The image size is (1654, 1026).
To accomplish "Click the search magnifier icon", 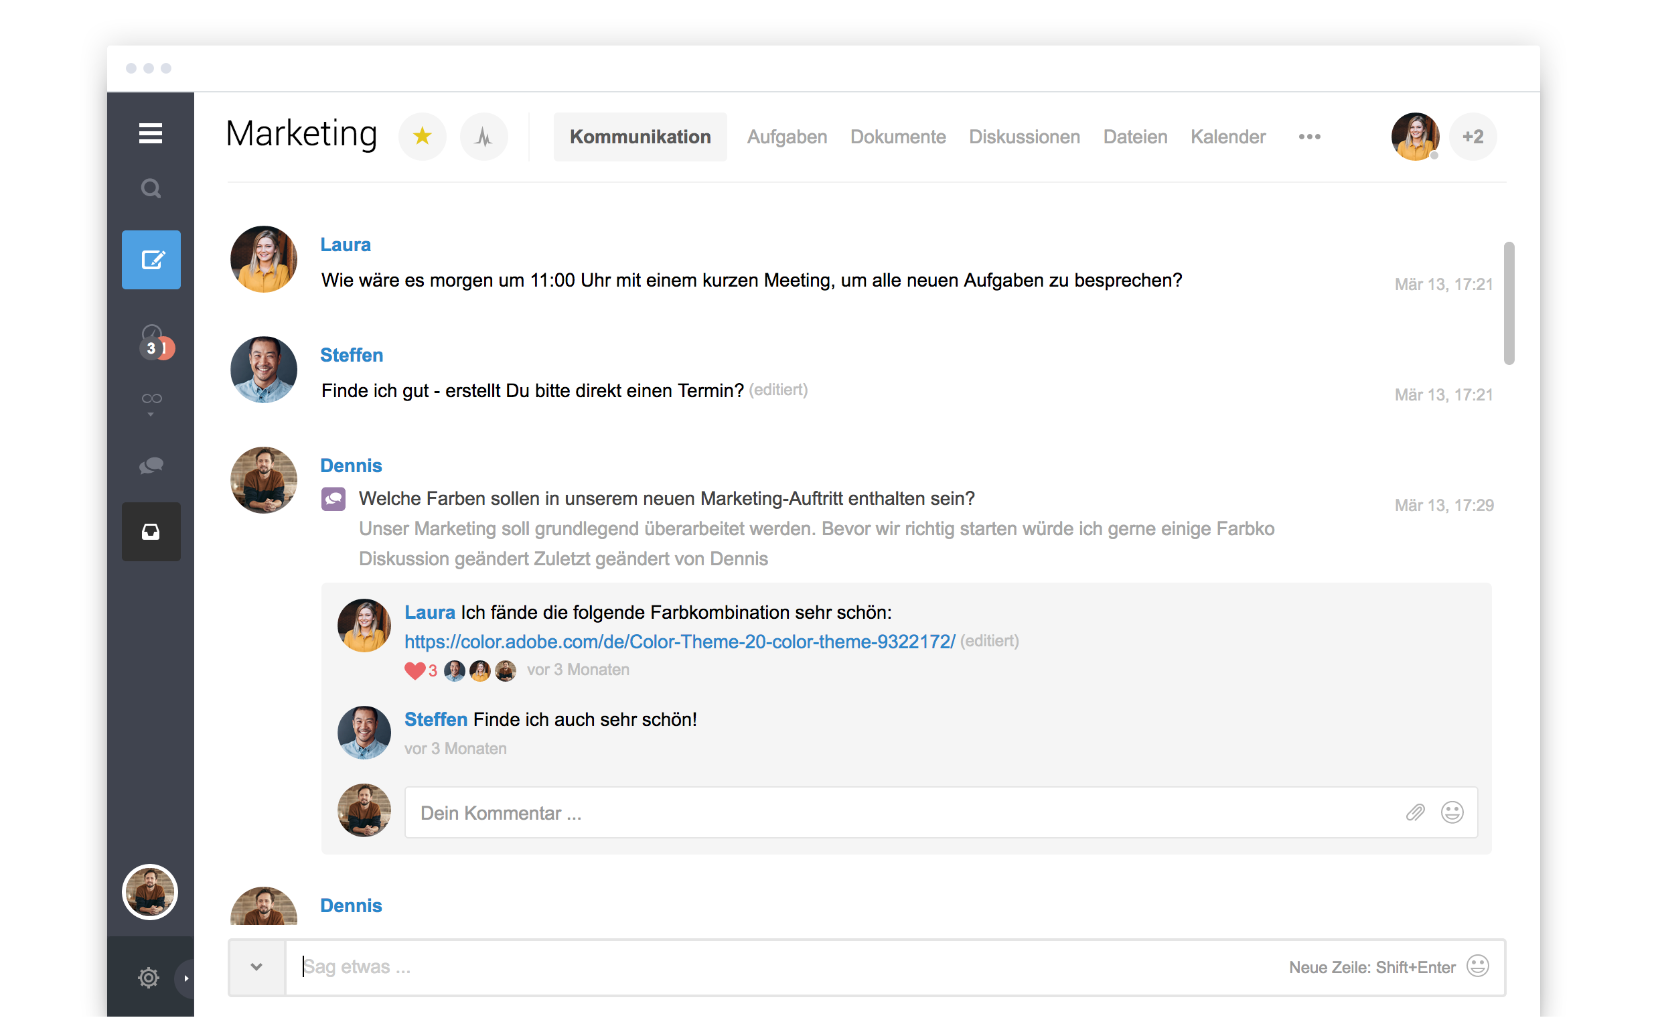I will [151, 188].
